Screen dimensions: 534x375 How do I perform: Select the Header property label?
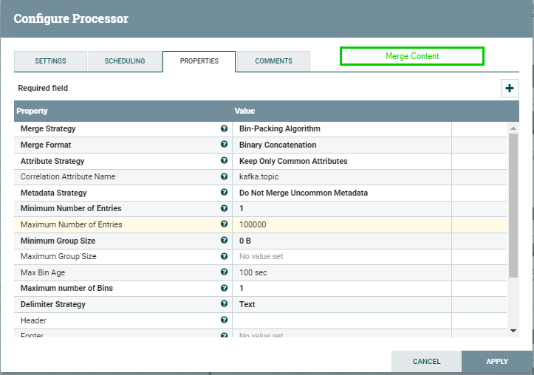click(x=33, y=320)
